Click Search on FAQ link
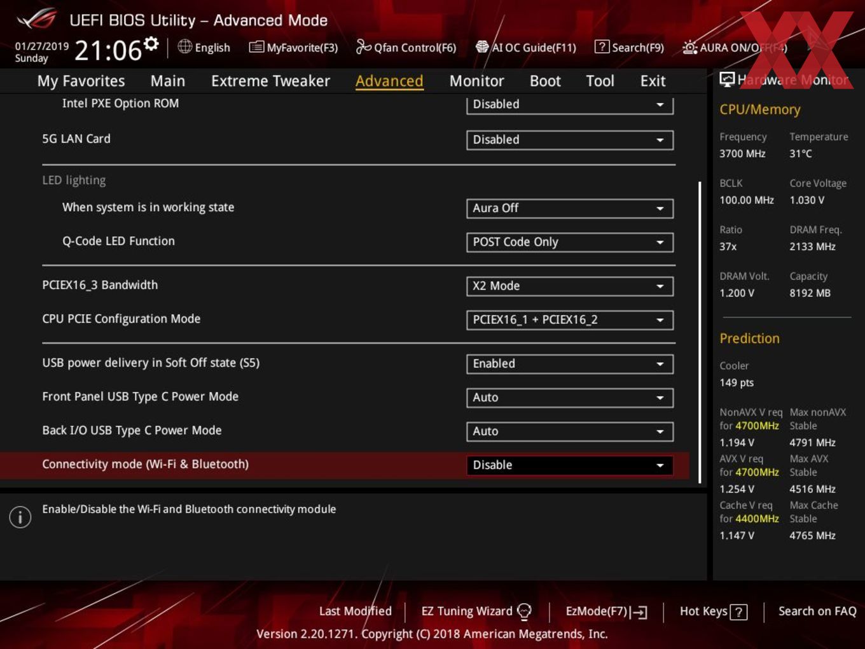Viewport: 865px width, 649px height. click(817, 611)
